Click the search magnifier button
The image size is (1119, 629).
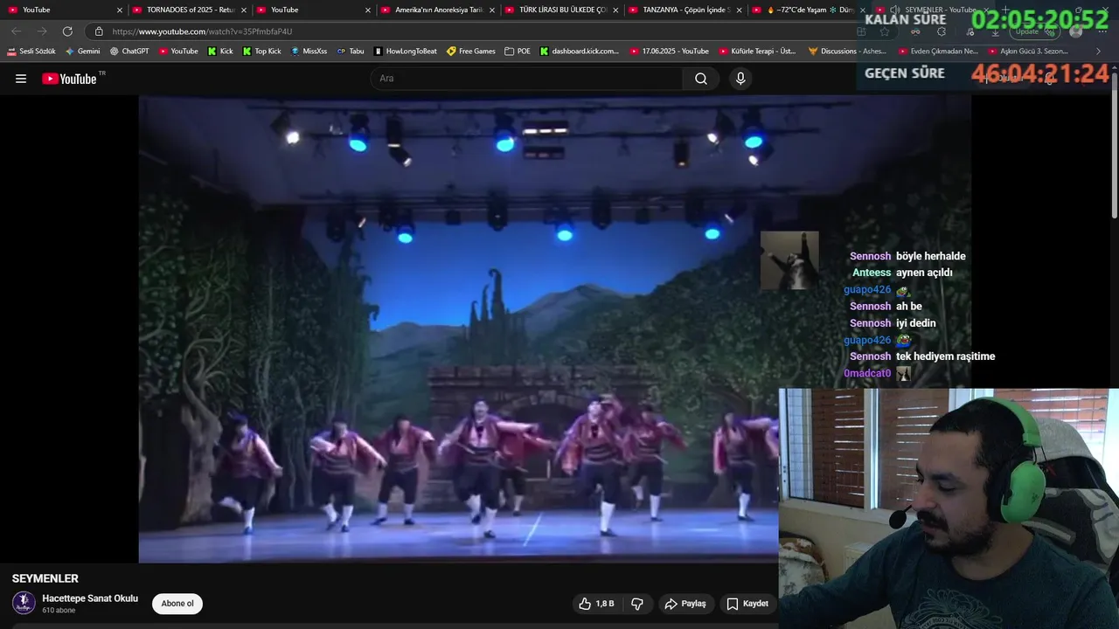click(701, 79)
